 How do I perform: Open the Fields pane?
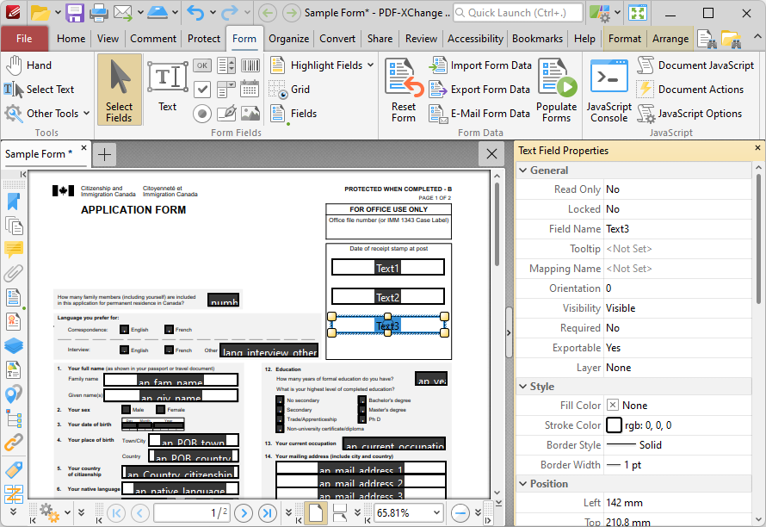pyautogui.click(x=293, y=114)
